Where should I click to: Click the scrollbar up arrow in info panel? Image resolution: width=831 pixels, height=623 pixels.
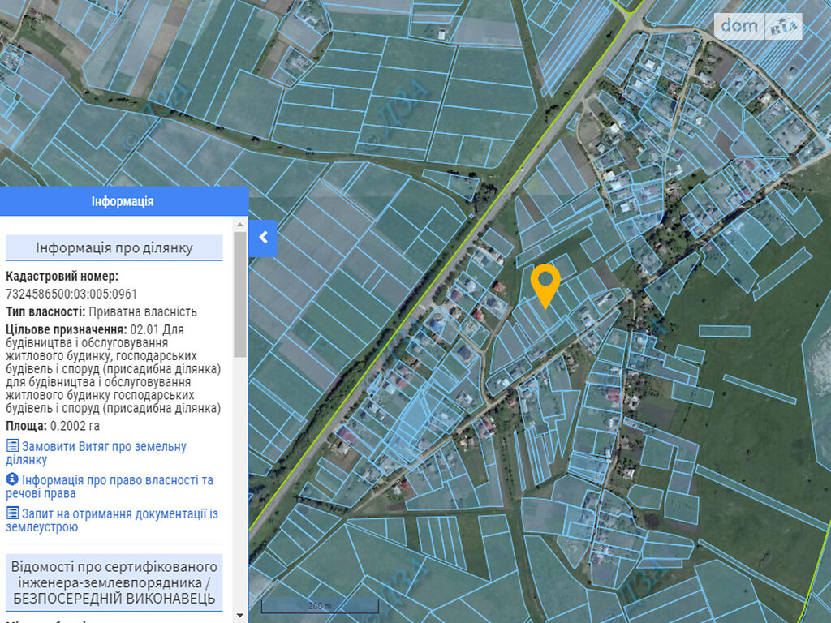240,223
